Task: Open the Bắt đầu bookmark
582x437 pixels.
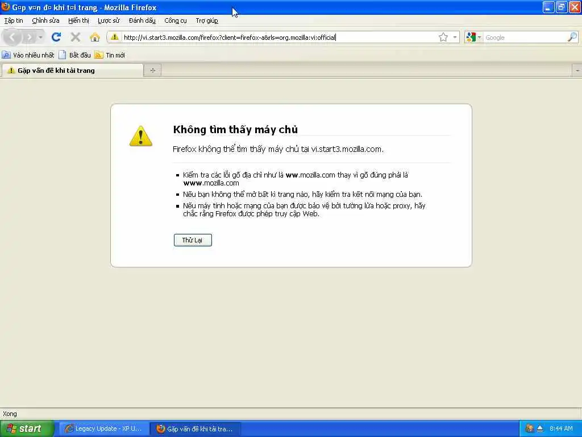Action: (x=75, y=55)
